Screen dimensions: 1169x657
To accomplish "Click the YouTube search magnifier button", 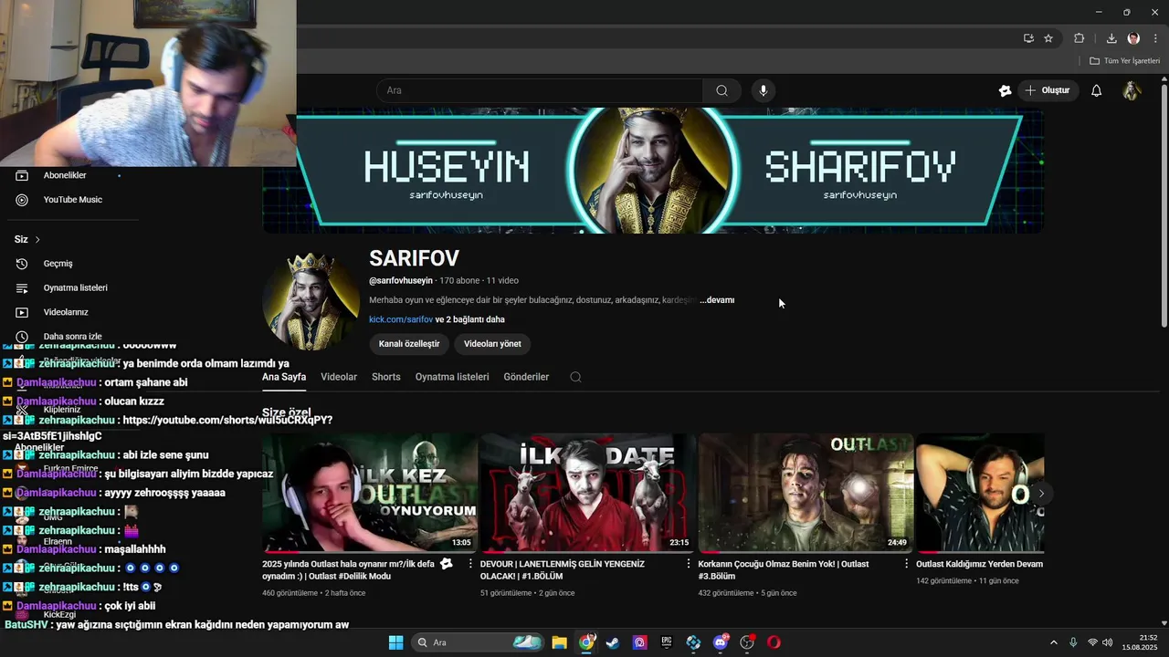I will point(721,90).
